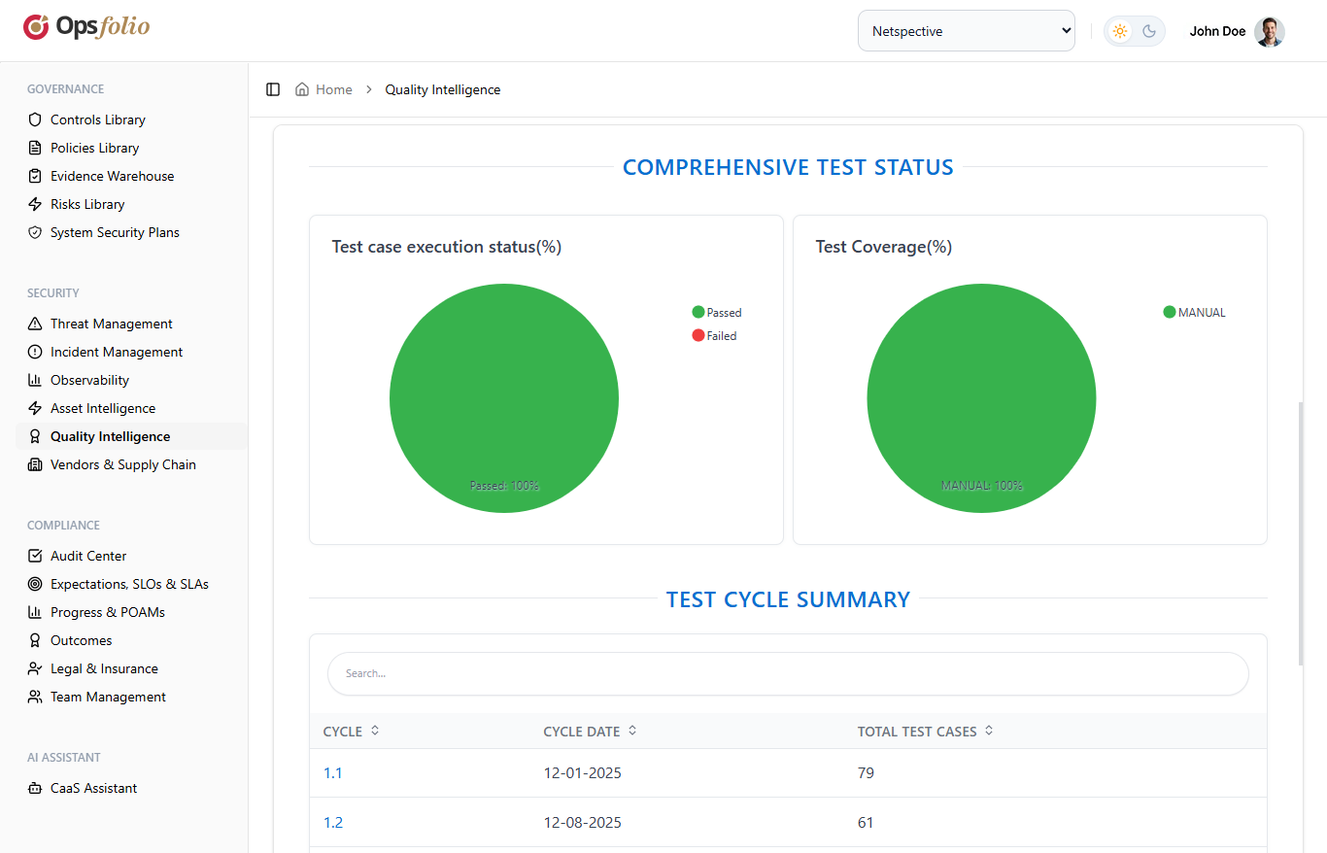This screenshot has height=853, width=1327.
Task: Select the Evidence Warehouse icon
Action: click(35, 176)
